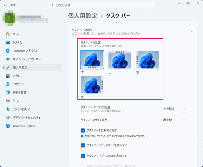Screen dimensions: 203x167
Task: Click the network Wi-Fi icon
Action: (8, 59)
